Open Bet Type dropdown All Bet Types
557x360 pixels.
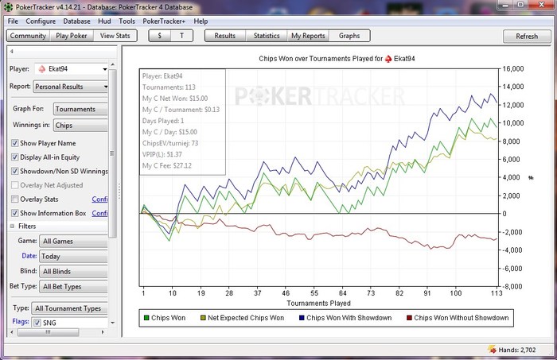point(73,287)
